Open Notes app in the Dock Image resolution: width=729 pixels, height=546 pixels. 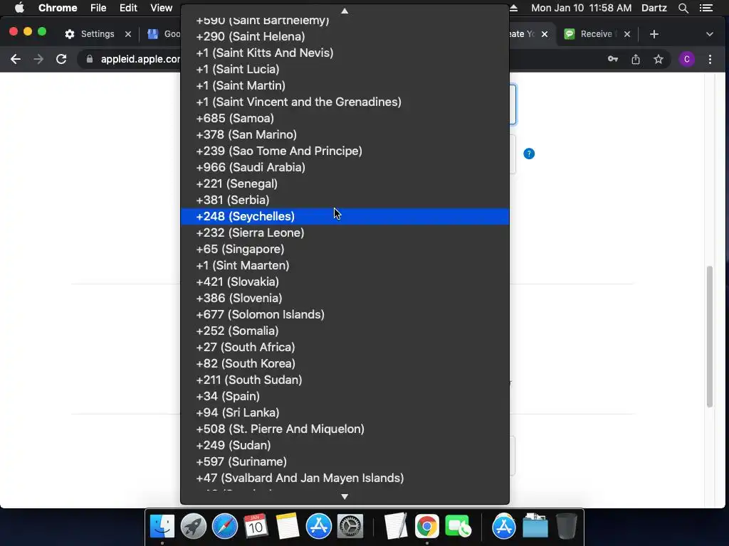[288, 527]
